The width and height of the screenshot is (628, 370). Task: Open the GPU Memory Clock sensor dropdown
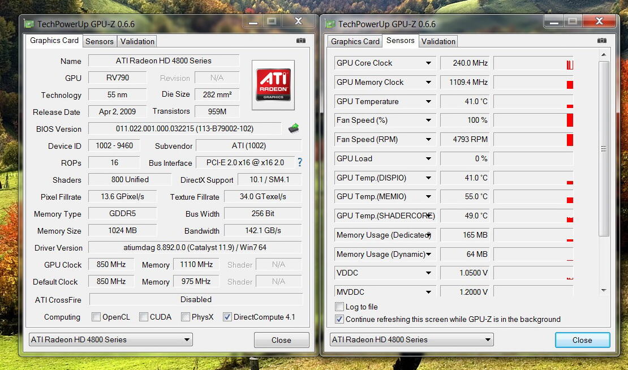tap(428, 82)
